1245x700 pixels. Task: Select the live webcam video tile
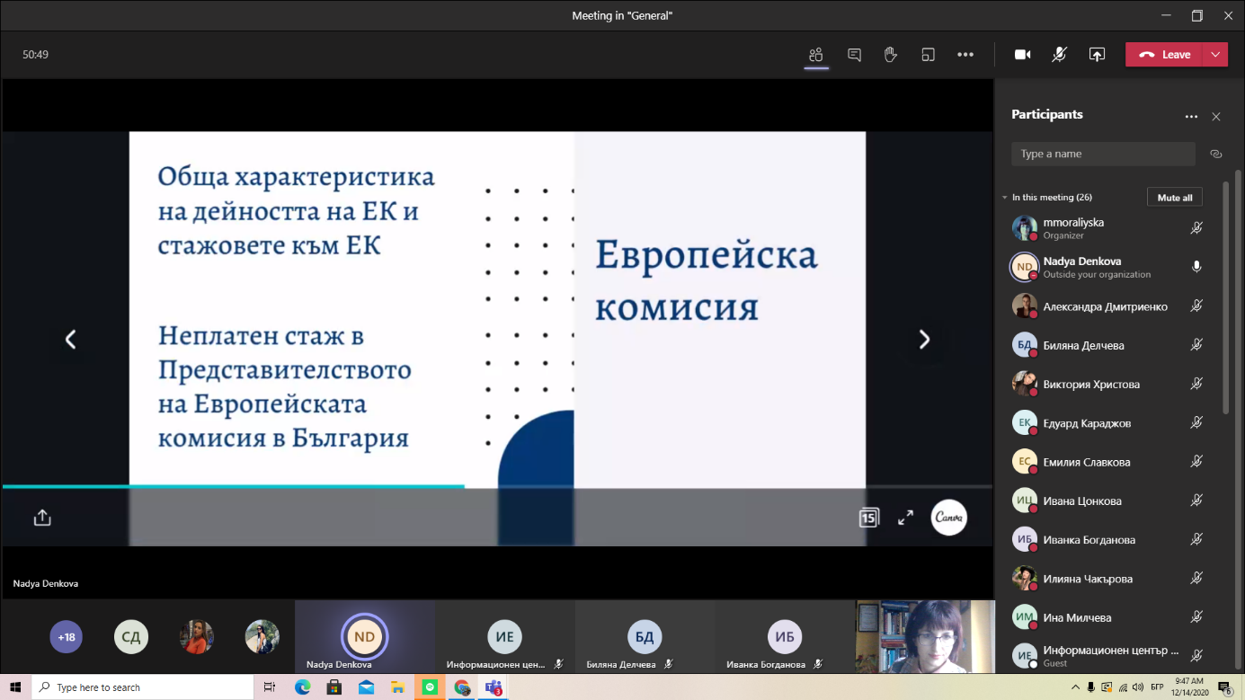click(x=925, y=636)
